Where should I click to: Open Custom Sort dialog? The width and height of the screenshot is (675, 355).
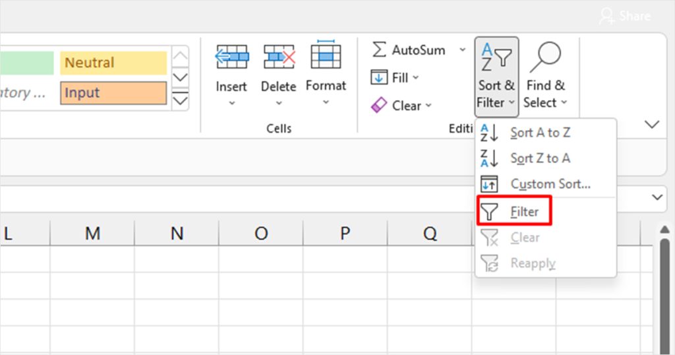coord(550,184)
